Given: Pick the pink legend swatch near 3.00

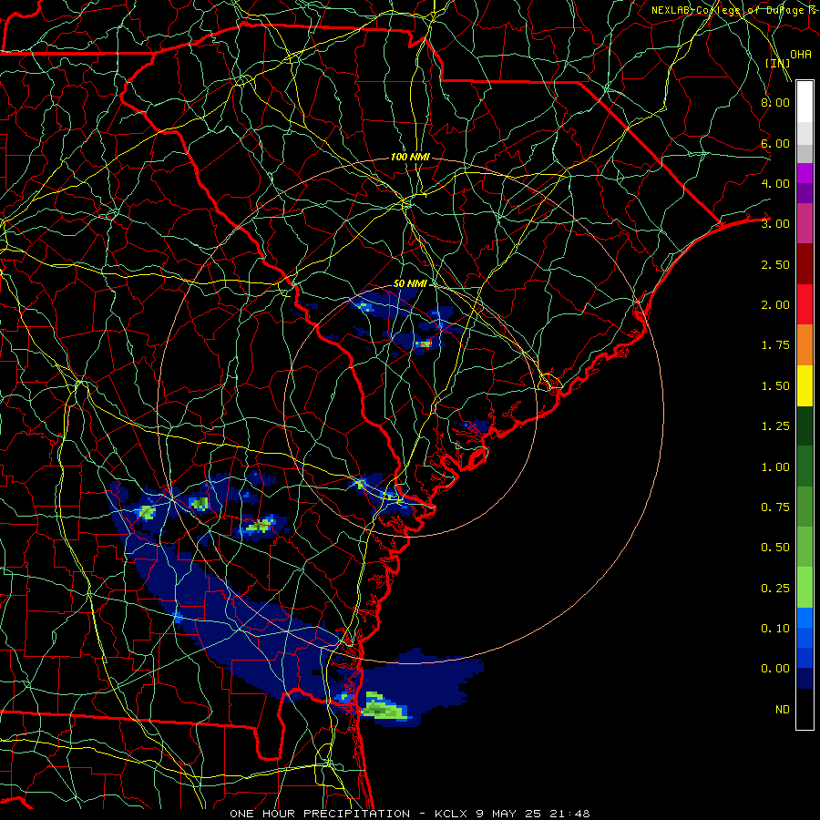Looking at the screenshot, I should click(x=805, y=224).
